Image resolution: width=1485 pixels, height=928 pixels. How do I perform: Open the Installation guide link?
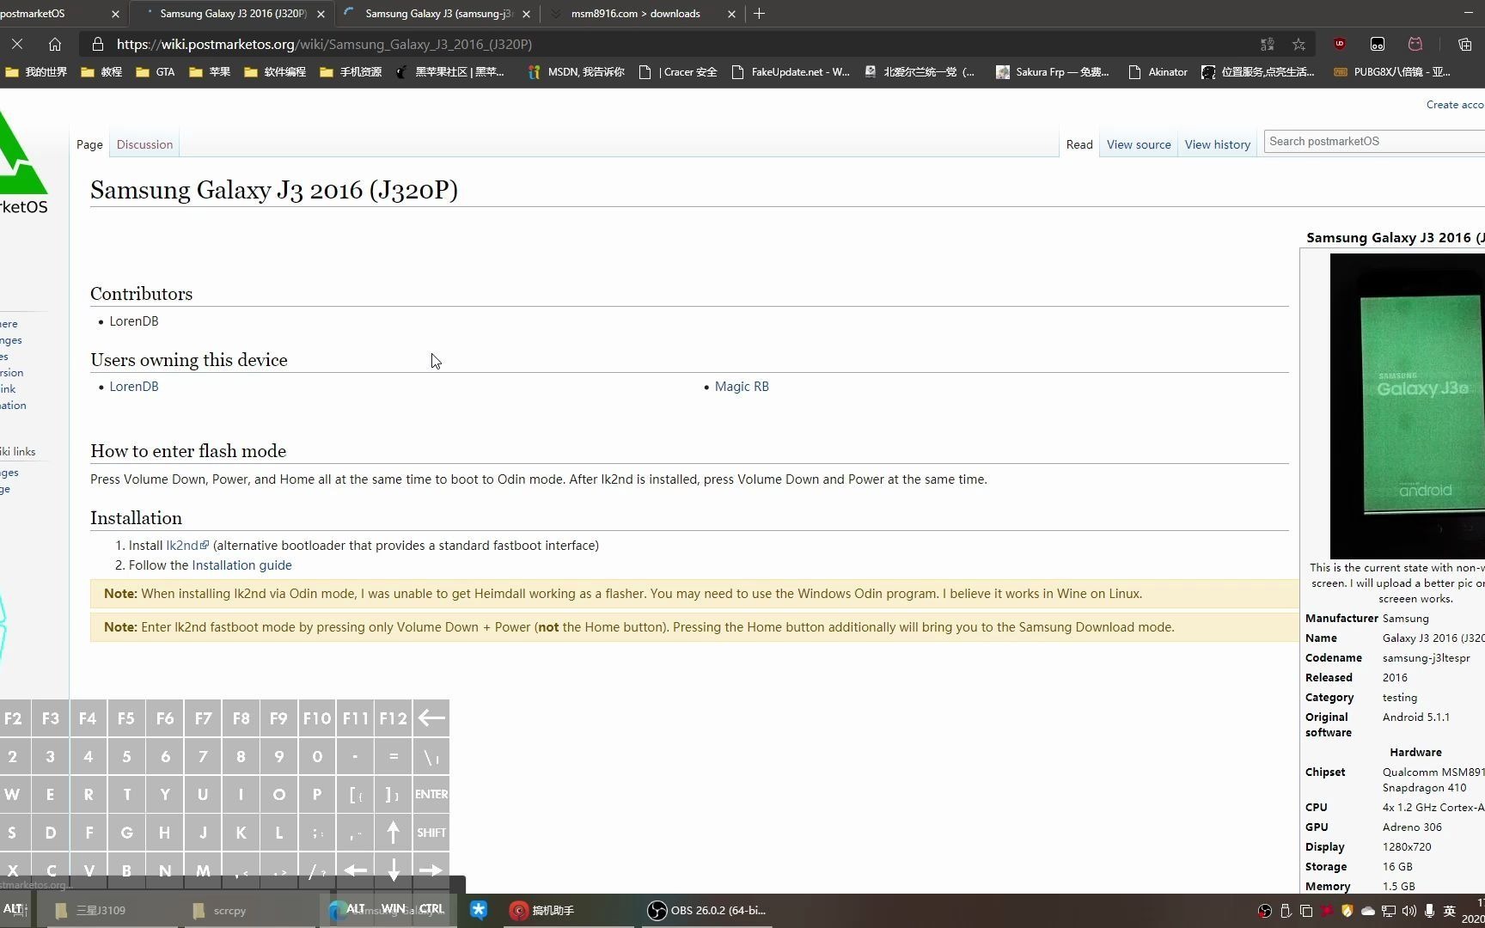point(241,565)
